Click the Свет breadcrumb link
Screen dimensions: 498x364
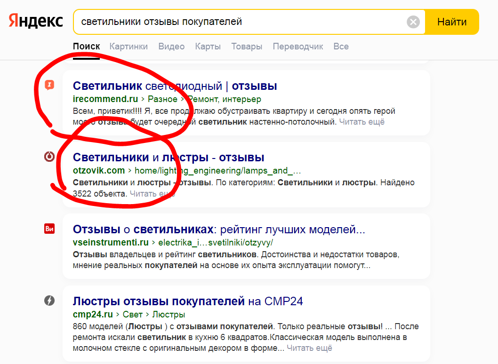pos(132,314)
